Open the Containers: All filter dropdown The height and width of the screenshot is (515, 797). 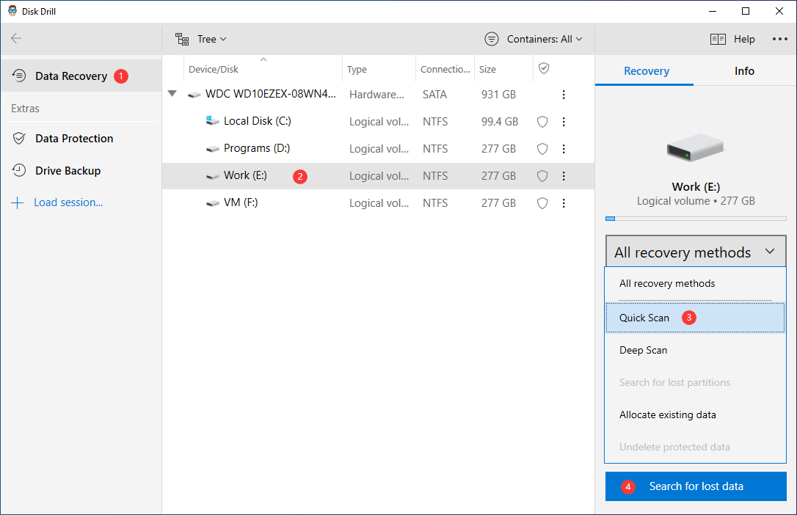[544, 39]
